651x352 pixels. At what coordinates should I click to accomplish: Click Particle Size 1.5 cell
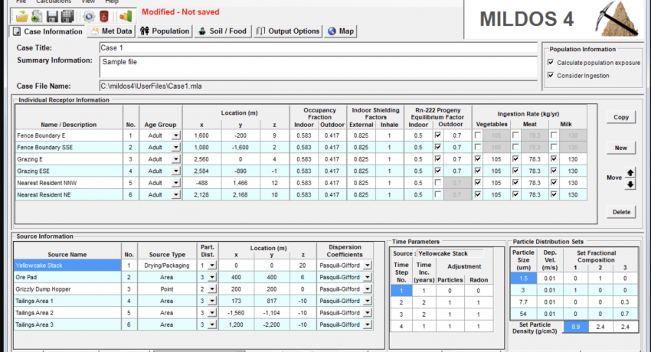coord(524,279)
